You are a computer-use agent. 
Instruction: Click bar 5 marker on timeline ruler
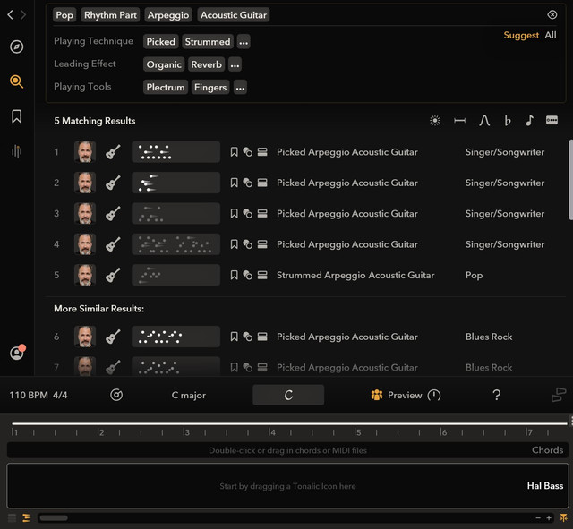point(357,432)
